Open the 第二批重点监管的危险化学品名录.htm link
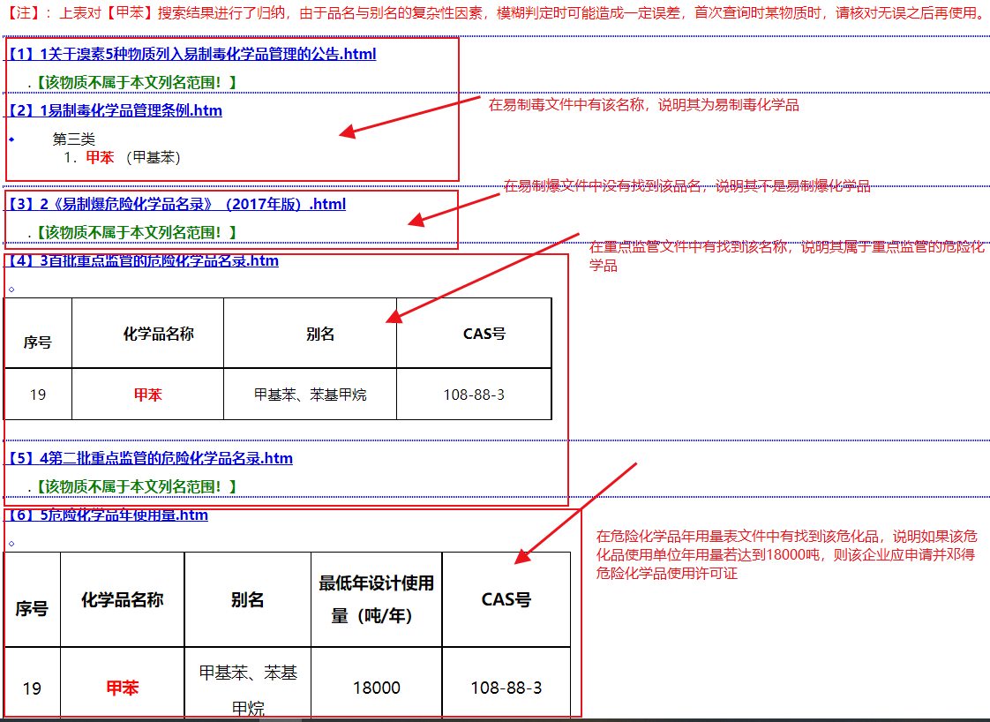The height and width of the screenshot is (722, 990). 150,458
